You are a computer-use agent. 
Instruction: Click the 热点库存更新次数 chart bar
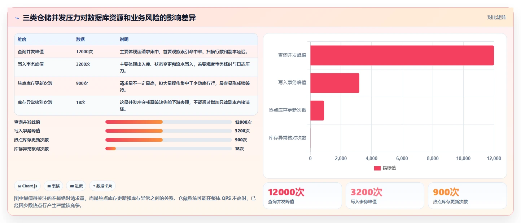317,110
